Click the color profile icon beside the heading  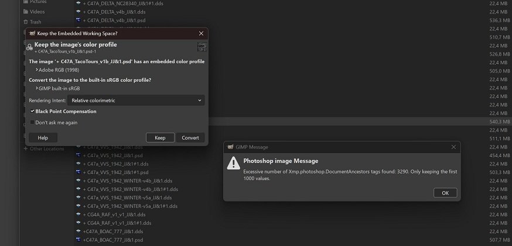[29, 47]
